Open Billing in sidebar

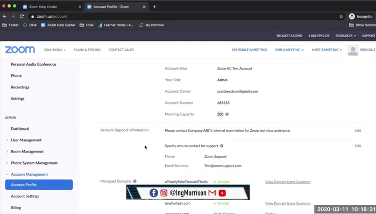pyautogui.click(x=16, y=208)
